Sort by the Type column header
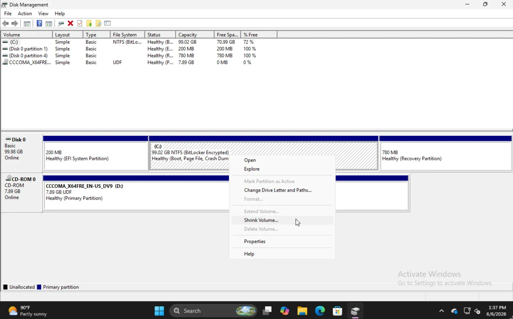The image size is (513, 319). (x=97, y=35)
